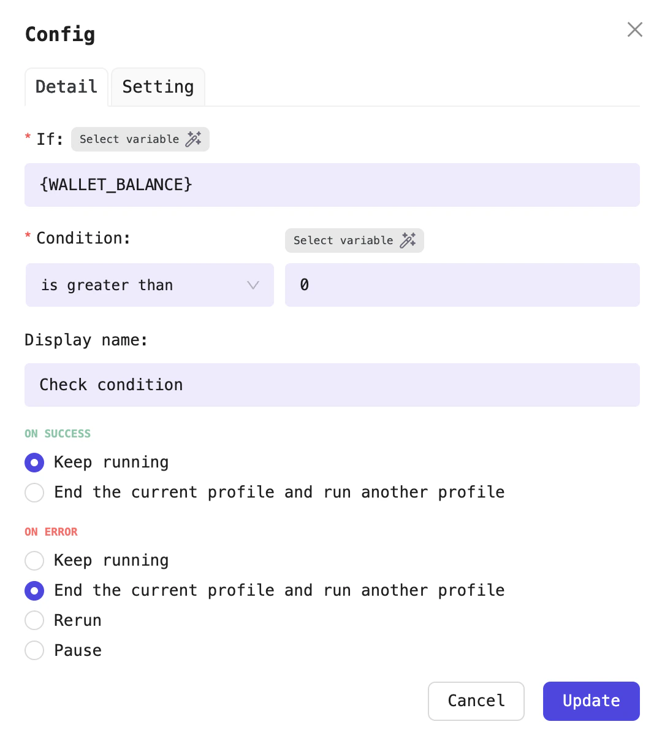
Task: Click the condition value field containing 0
Action: [462, 285]
